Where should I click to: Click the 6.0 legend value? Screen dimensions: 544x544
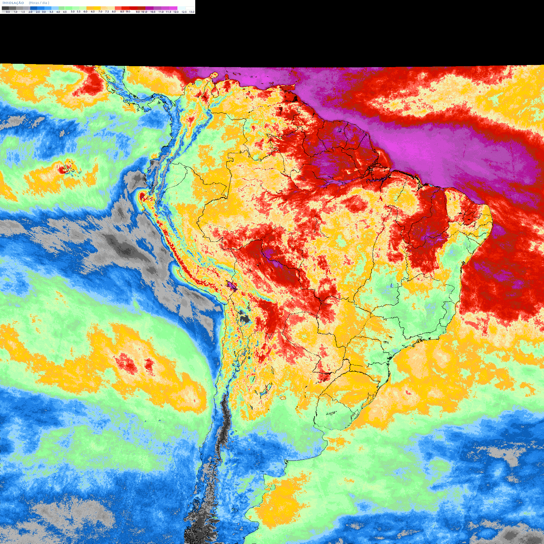point(85,11)
